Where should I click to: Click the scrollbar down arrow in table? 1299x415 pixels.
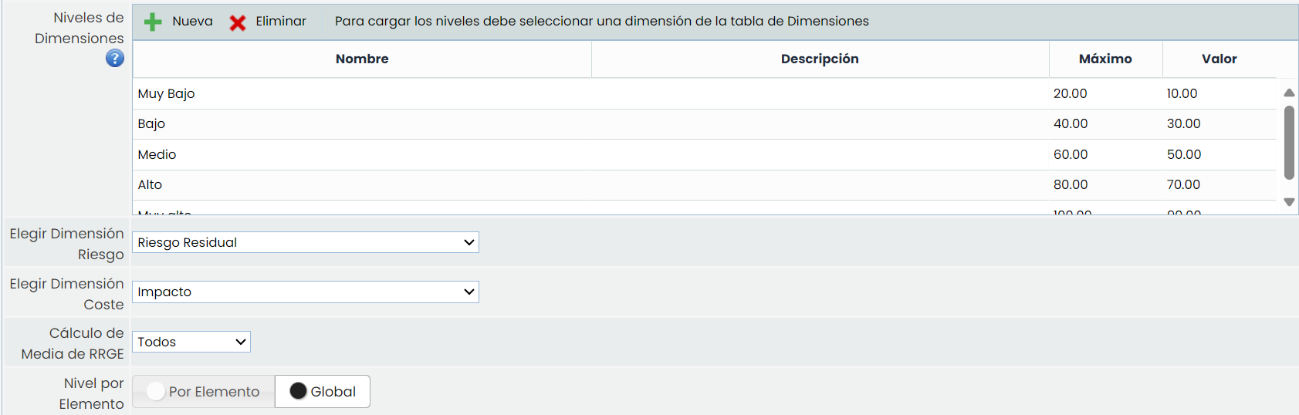pos(1289,202)
